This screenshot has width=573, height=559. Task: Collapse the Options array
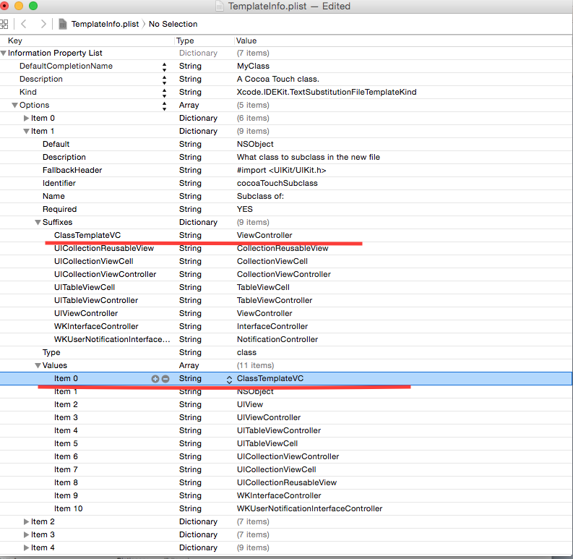(14, 106)
